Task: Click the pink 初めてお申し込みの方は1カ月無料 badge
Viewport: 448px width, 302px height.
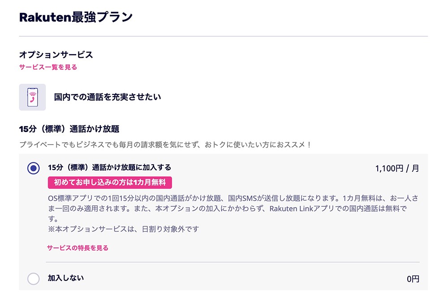Action: coord(110,183)
